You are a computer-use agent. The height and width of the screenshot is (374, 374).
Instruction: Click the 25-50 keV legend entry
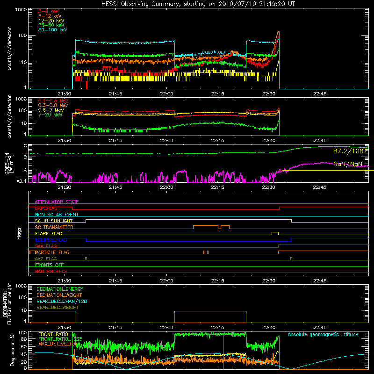[x=51, y=25]
